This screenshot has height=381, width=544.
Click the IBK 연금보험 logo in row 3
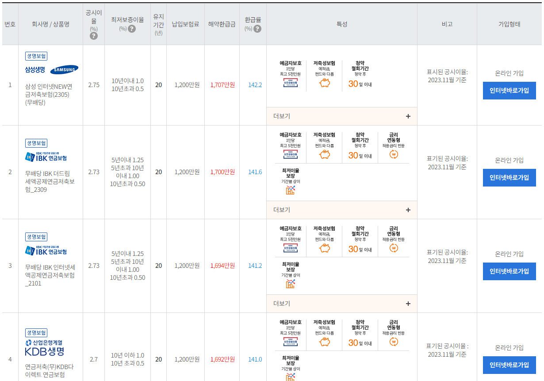(x=46, y=250)
